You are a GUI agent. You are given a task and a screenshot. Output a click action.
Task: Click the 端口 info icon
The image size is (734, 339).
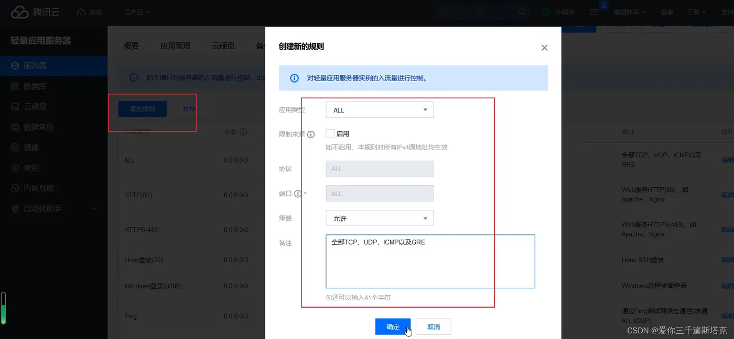click(x=298, y=194)
